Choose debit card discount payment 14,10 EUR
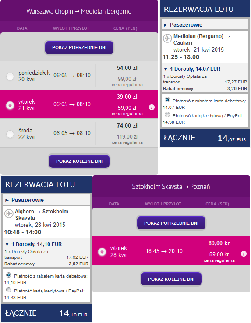Viewport: 251px width, 323px height. click(9, 275)
